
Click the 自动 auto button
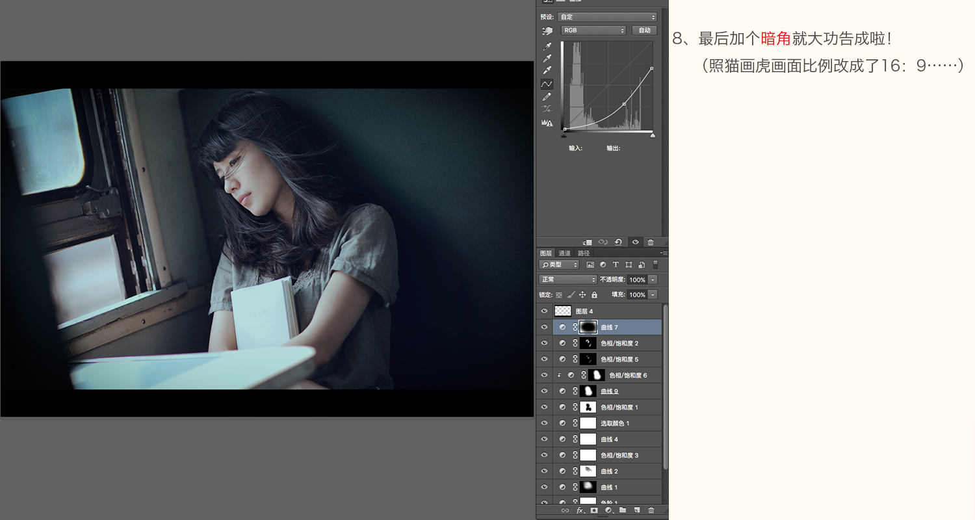click(x=644, y=31)
